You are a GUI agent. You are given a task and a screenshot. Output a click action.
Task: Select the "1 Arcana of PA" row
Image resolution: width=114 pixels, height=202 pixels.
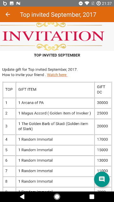57,103
